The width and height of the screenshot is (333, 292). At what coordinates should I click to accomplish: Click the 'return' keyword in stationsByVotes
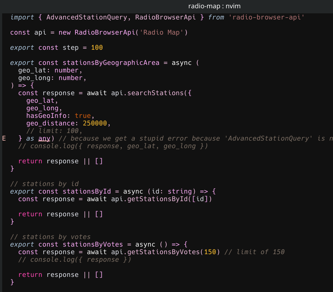point(30,275)
